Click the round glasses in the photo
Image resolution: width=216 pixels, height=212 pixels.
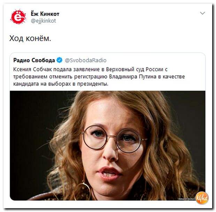[114, 139]
